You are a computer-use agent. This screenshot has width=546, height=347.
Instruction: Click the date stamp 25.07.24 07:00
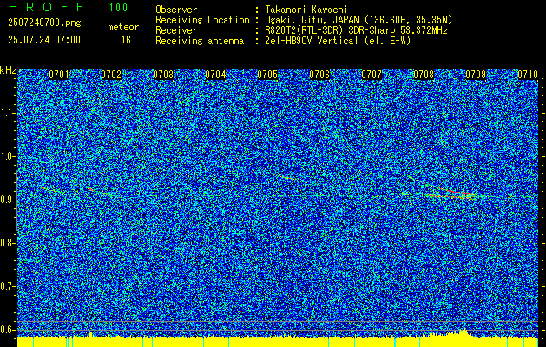(x=44, y=39)
